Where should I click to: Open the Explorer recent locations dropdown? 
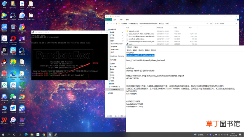[114, 24]
